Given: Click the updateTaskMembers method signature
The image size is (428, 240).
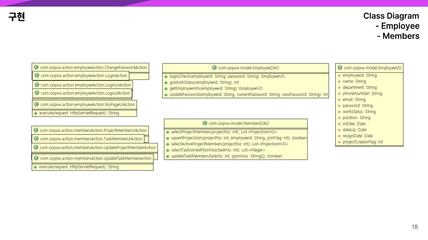Looking at the screenshot, I should click(x=226, y=156).
